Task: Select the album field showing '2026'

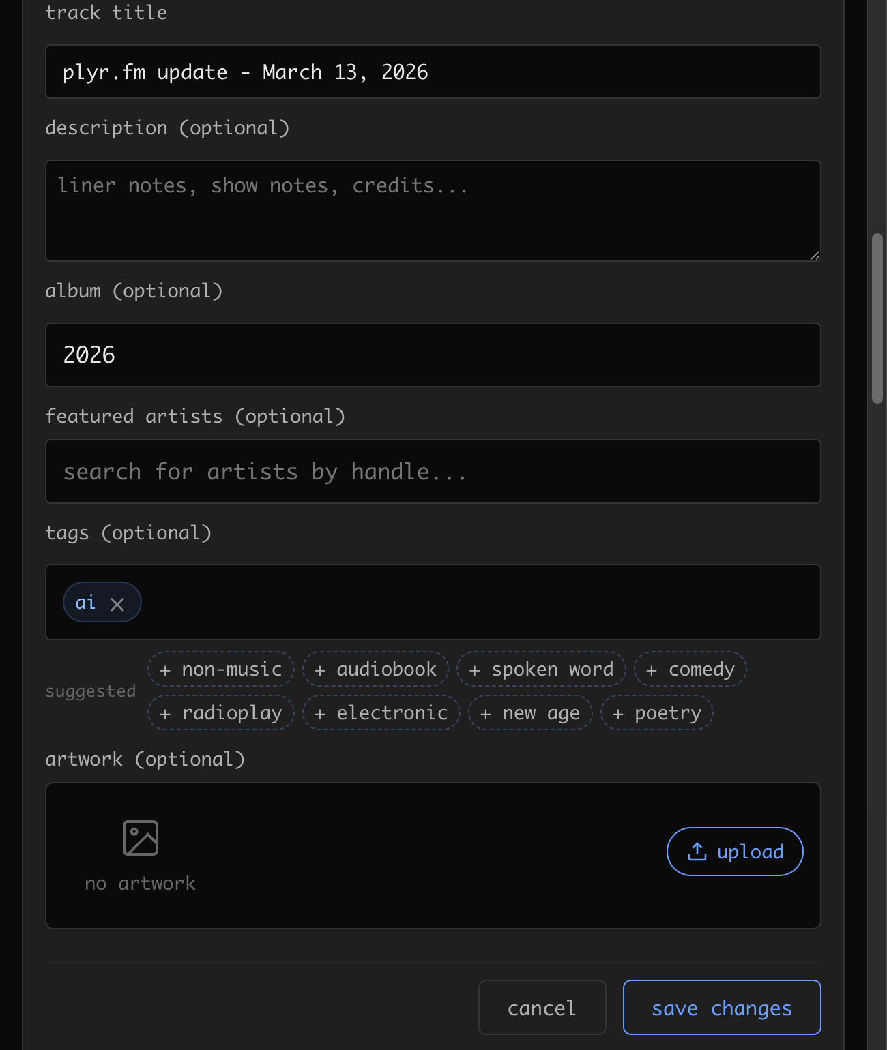Action: coord(433,355)
